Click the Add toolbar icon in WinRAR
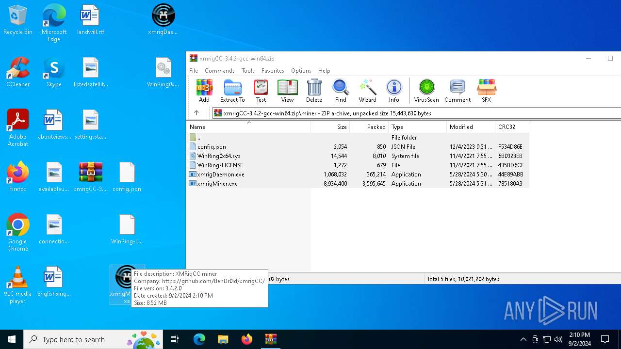 (x=204, y=91)
